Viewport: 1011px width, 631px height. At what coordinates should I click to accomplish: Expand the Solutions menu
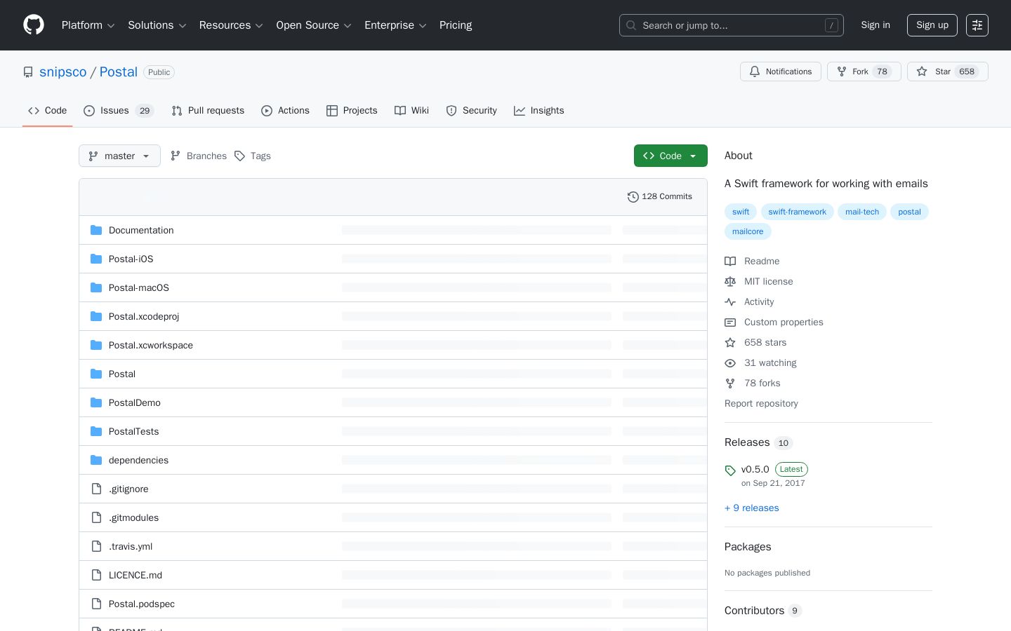[x=157, y=25]
